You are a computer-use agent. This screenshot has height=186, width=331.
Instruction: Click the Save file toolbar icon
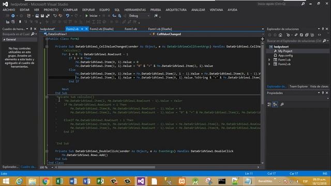click(x=42, y=16)
